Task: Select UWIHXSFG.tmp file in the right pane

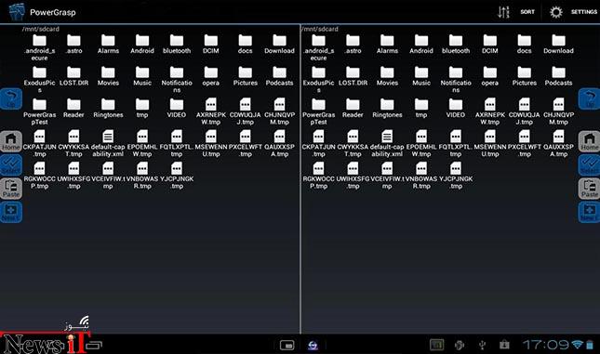Action: tap(353, 176)
